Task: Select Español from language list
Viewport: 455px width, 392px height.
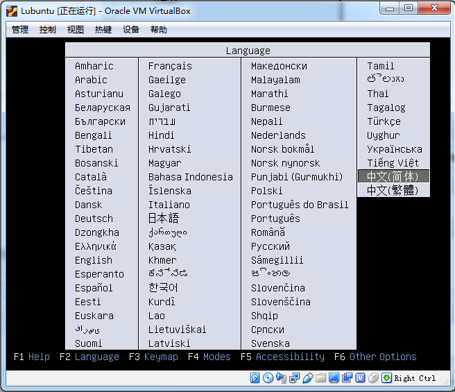Action: pos(94,288)
